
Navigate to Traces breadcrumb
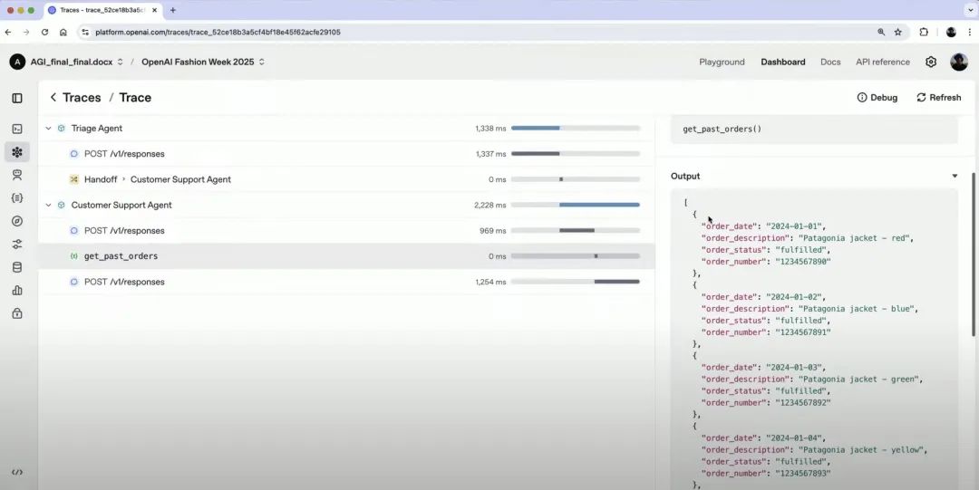pyautogui.click(x=82, y=98)
